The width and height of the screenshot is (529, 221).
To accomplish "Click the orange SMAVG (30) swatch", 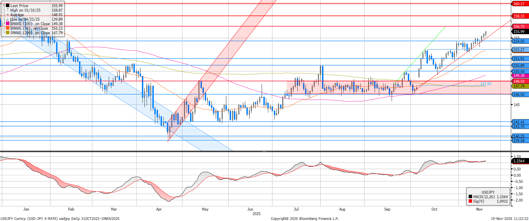I will coord(8,28).
